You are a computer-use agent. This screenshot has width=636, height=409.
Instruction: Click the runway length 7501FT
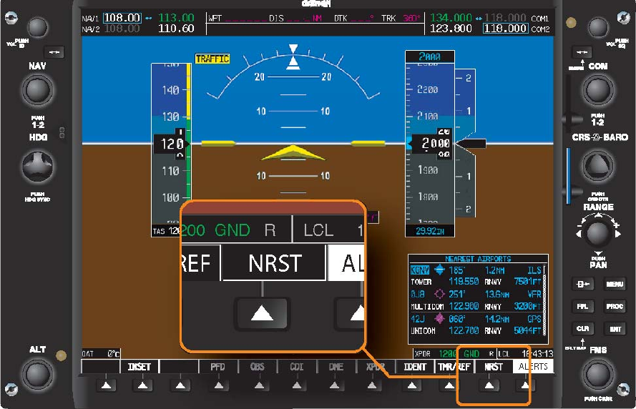(x=527, y=281)
